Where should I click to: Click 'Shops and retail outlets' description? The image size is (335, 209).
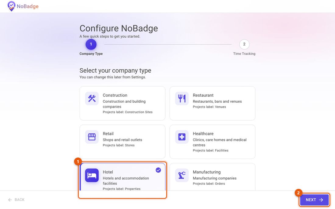point(122,140)
